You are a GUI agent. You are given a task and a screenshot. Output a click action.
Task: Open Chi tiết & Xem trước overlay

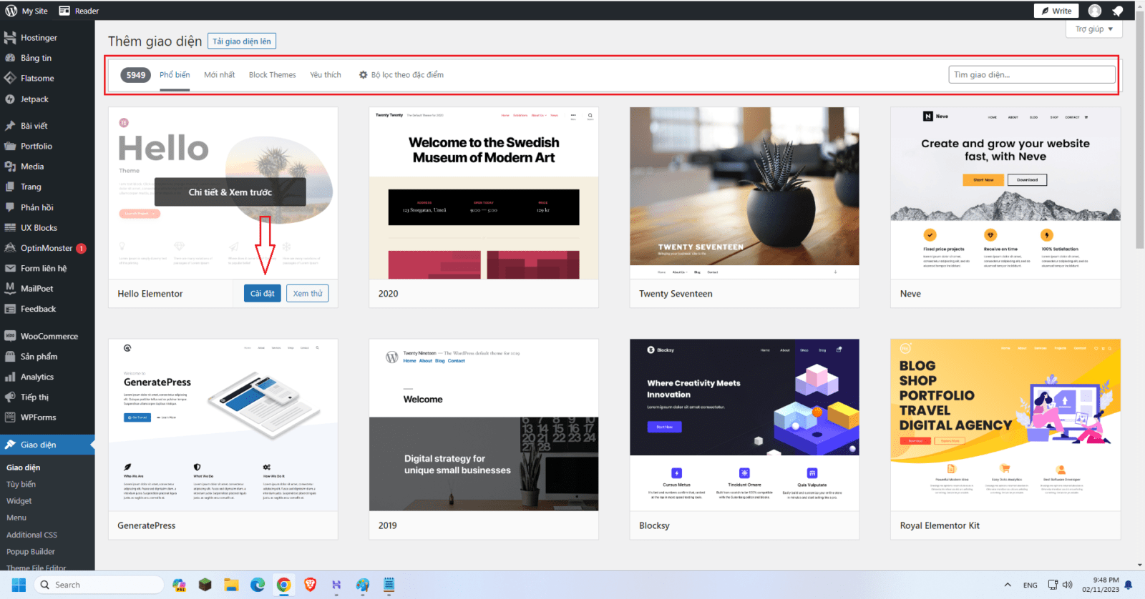[230, 192]
